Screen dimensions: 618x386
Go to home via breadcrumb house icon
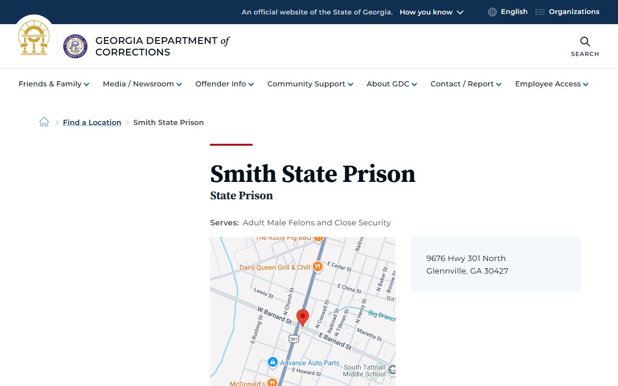[44, 122]
